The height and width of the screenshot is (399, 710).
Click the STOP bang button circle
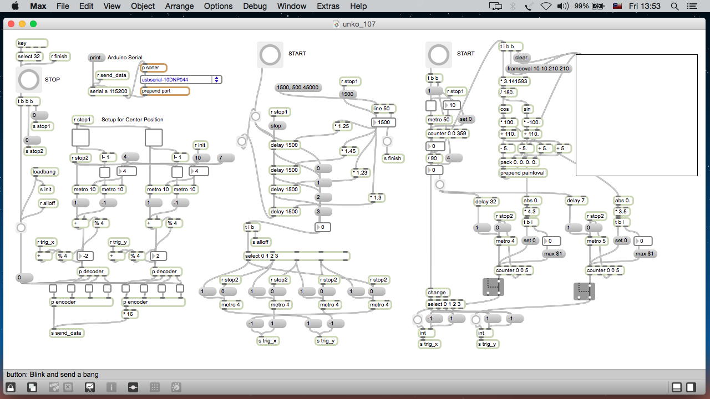(28, 80)
